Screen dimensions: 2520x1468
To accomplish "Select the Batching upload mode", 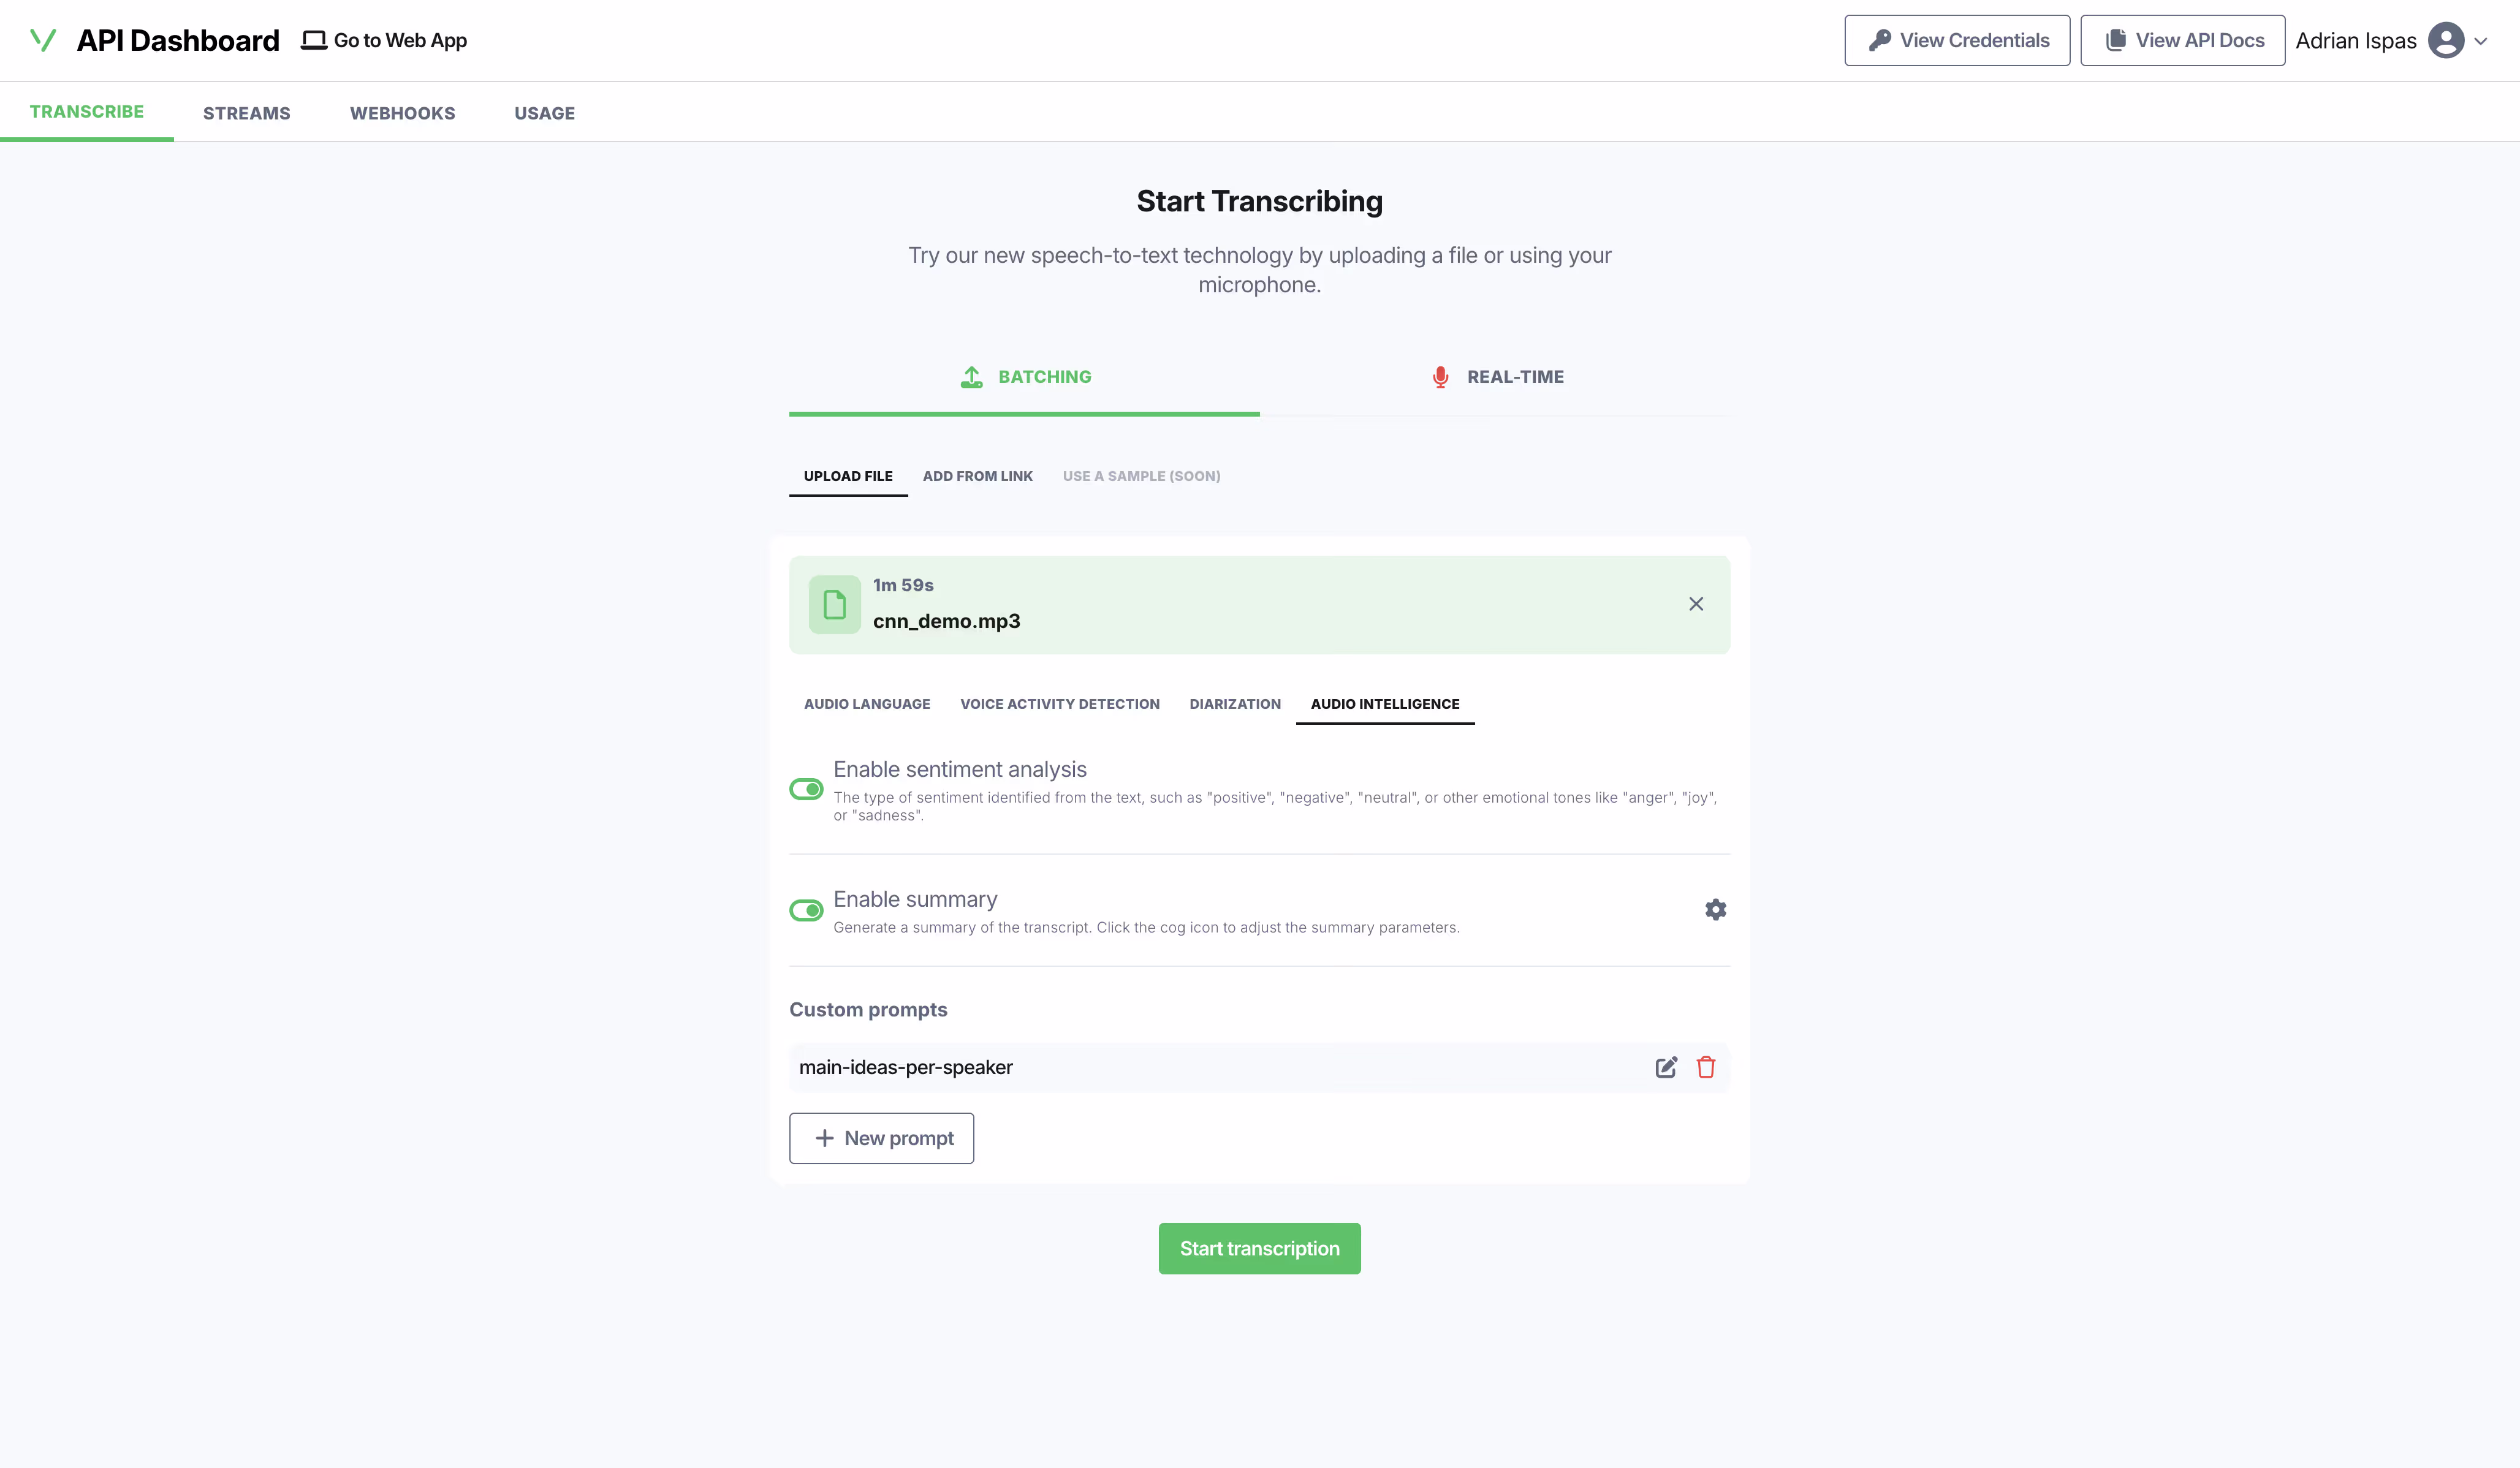I will (1025, 377).
